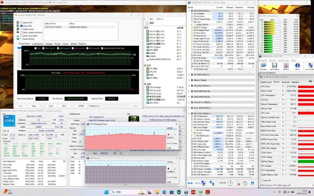The width and height of the screenshot is (314, 196).
Task: Switch to Advanced tab in GPU-Z
Action: [286, 82]
